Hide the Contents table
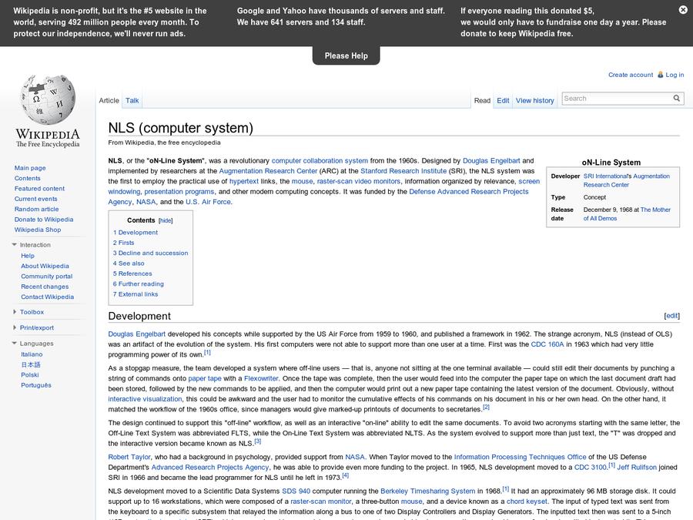Screen dimensions: 693x520 coord(166,220)
